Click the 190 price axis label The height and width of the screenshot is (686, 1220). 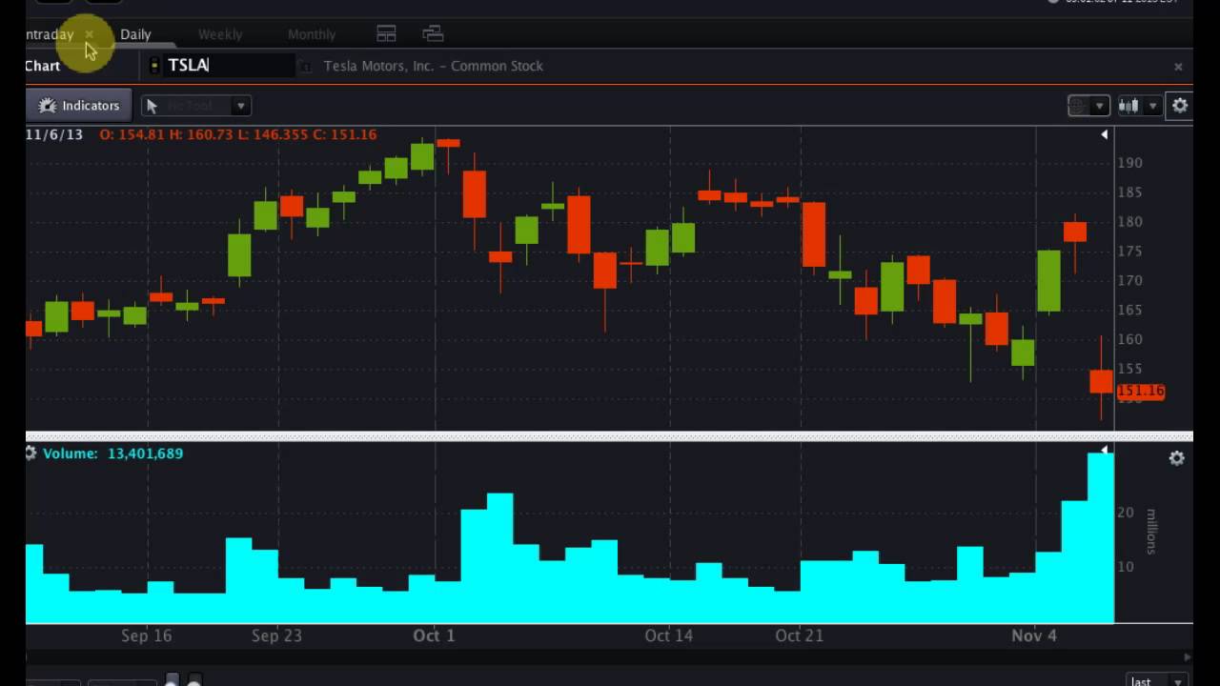click(1130, 163)
